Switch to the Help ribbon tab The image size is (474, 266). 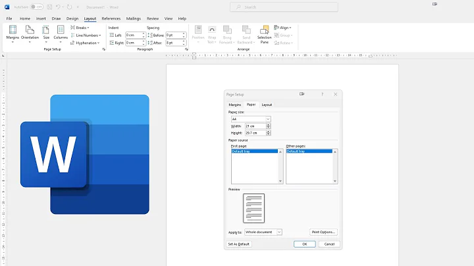pos(182,18)
